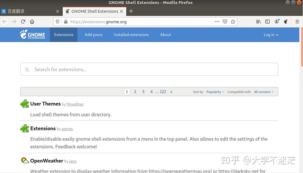Open the All versions compatibility dropdown
Screen dimensions: 303x173
[263, 92]
